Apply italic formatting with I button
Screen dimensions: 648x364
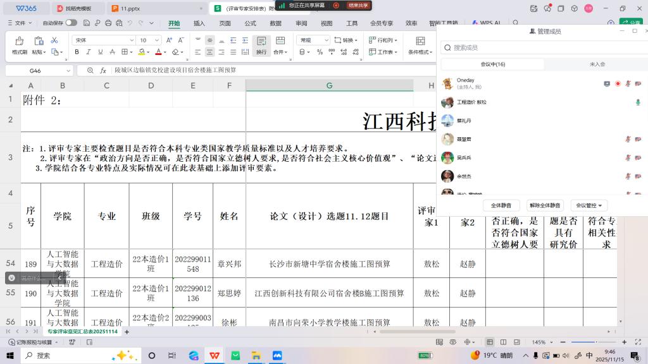pyautogui.click(x=89, y=52)
